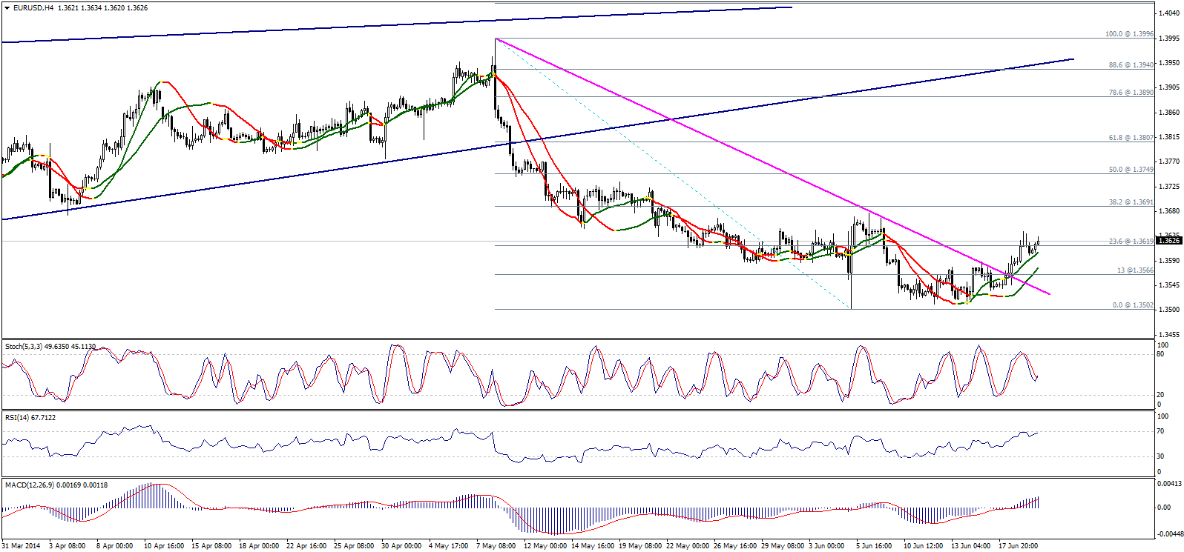Select the OHLC values 1.3621 1.3634 1.3620 1.3626
The height and width of the screenshot is (552, 1184).
click(x=102, y=8)
